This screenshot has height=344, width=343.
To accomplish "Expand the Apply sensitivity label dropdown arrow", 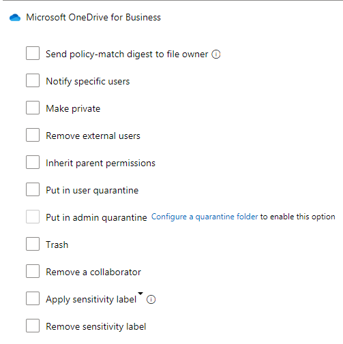I will (140, 294).
